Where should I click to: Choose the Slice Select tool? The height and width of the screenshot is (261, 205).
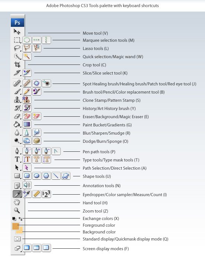coord(27,73)
